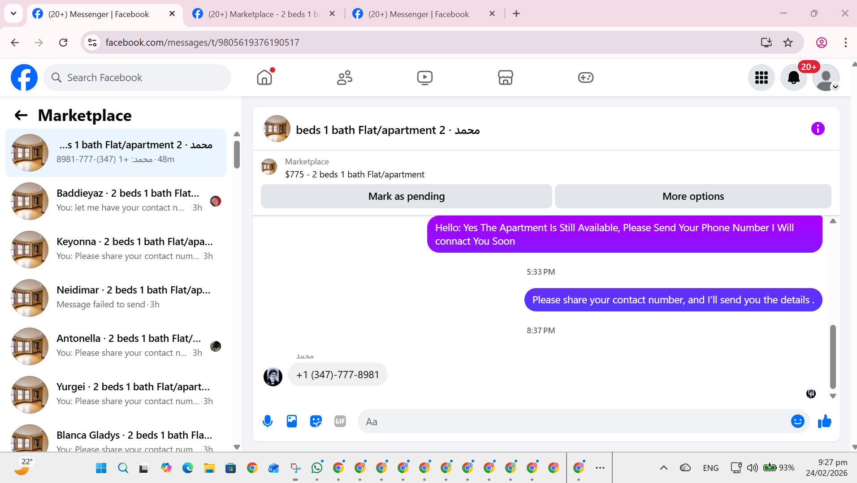Screen dimensions: 857x483
Task: Expand the tab search dropdown arrow
Action: point(13,14)
